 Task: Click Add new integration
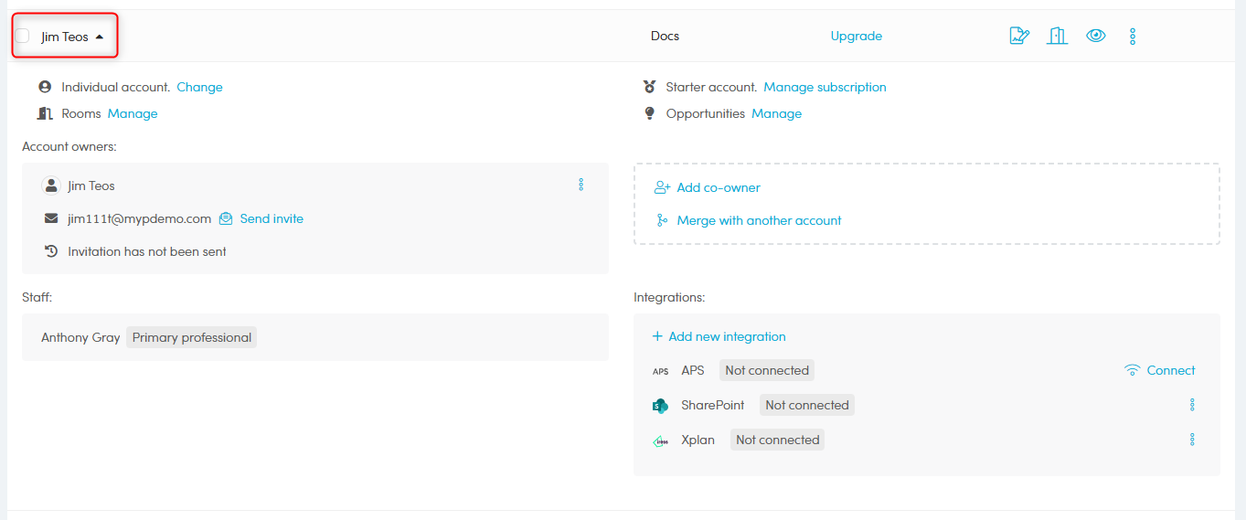pyautogui.click(x=727, y=336)
